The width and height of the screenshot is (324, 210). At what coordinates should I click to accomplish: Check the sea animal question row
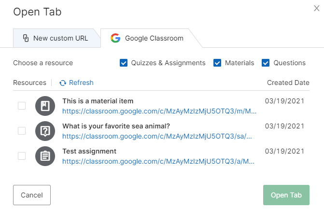click(x=22, y=131)
